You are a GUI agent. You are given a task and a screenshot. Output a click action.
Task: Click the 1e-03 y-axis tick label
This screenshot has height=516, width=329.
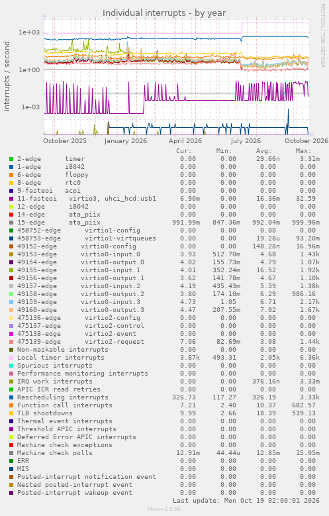[30, 107]
